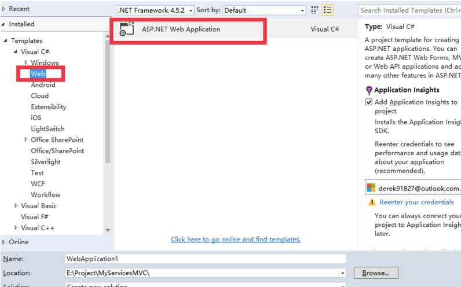
Task: Click the template tree scroll-down arrow
Action: (x=108, y=230)
